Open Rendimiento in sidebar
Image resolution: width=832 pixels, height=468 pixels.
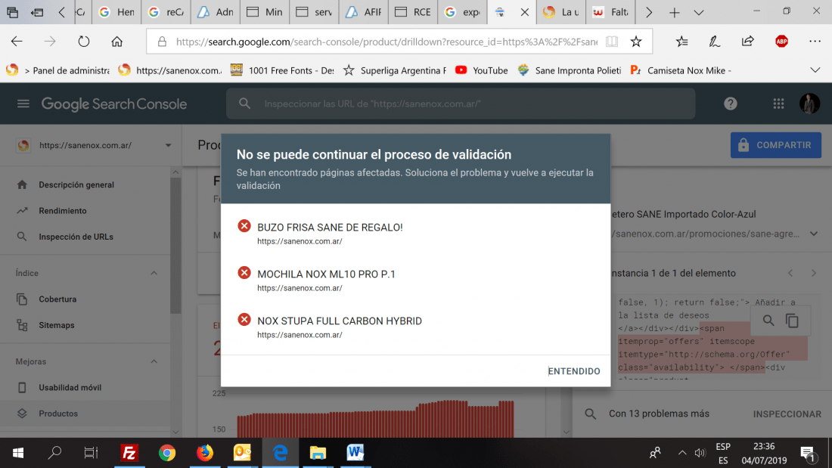(63, 211)
